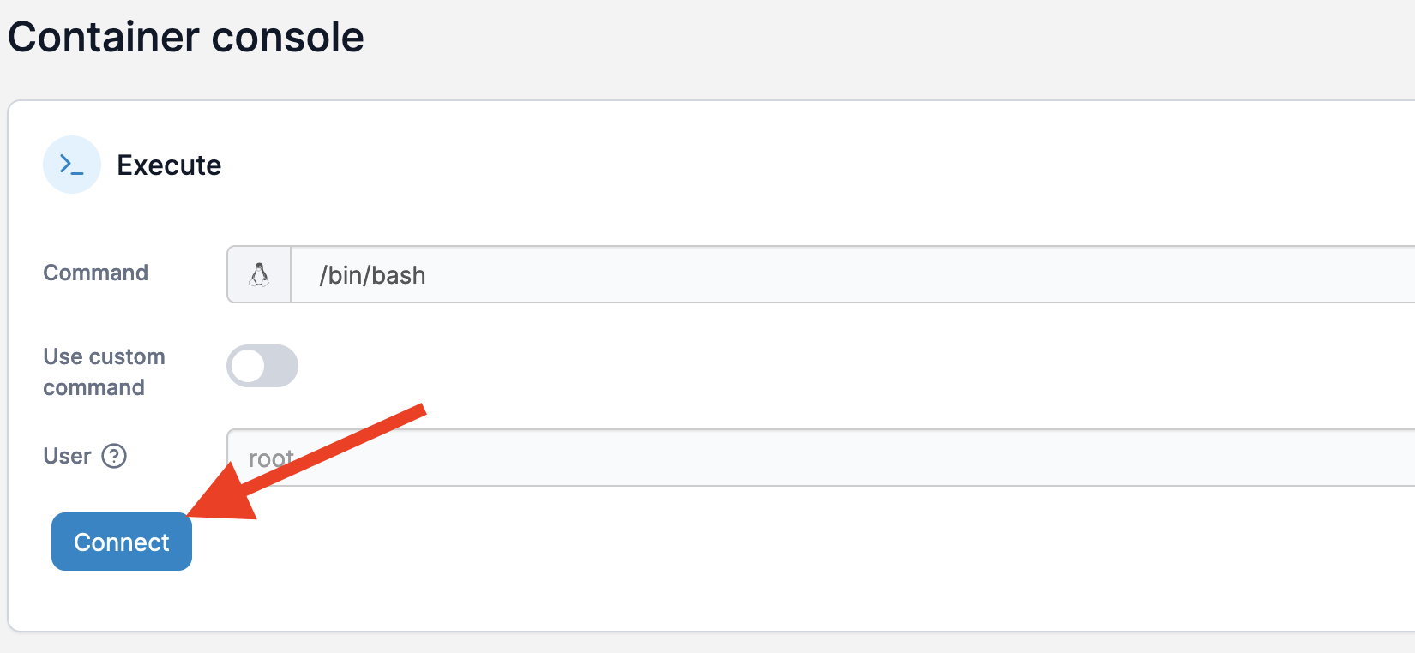Select the OS indicator icon before /bin/bash

[259, 274]
